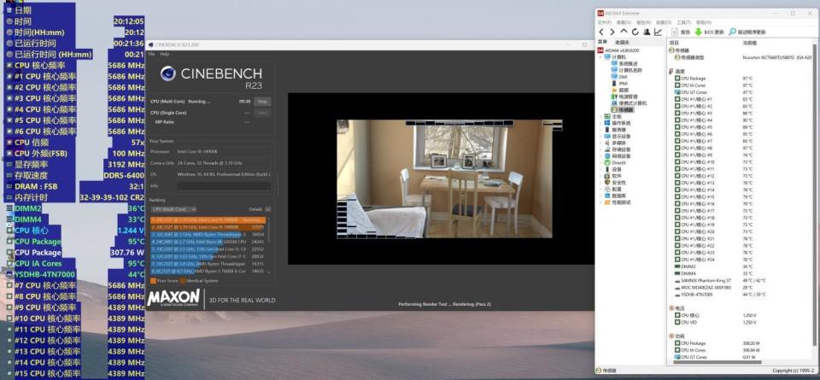Open the Cinebench Help menu

(x=165, y=54)
